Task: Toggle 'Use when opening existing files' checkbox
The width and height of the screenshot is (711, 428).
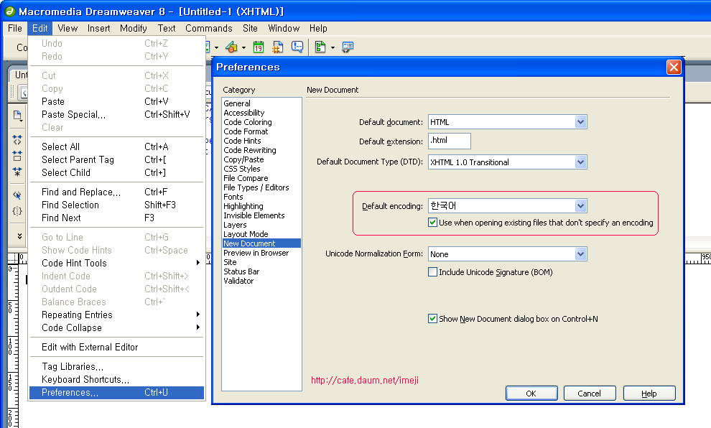Action: pyautogui.click(x=432, y=222)
